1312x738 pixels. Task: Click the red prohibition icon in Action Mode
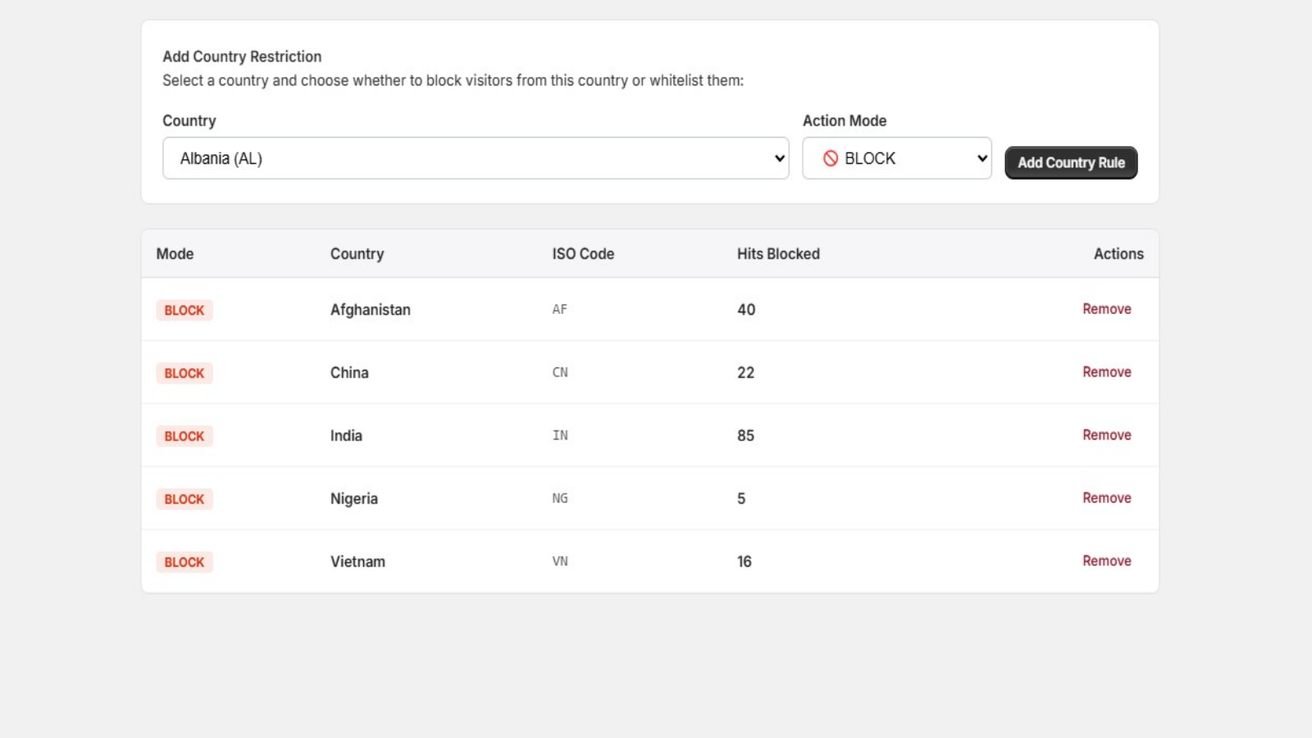[x=831, y=158]
